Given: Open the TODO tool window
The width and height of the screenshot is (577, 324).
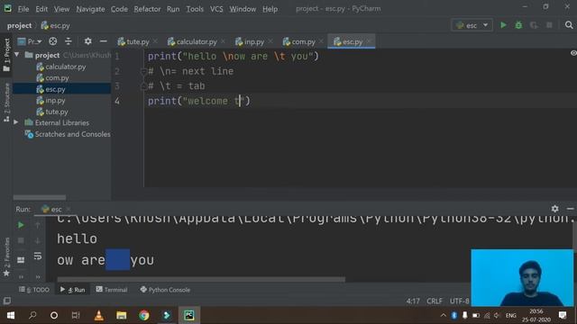Looking at the screenshot, I should pyautogui.click(x=34, y=290).
